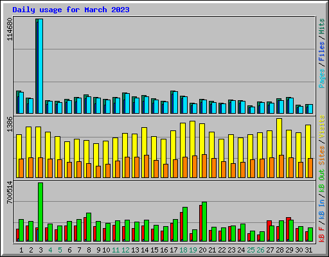The width and height of the screenshot is (329, 257).
Task: Click green weekend day label 12
Action: (x=125, y=250)
